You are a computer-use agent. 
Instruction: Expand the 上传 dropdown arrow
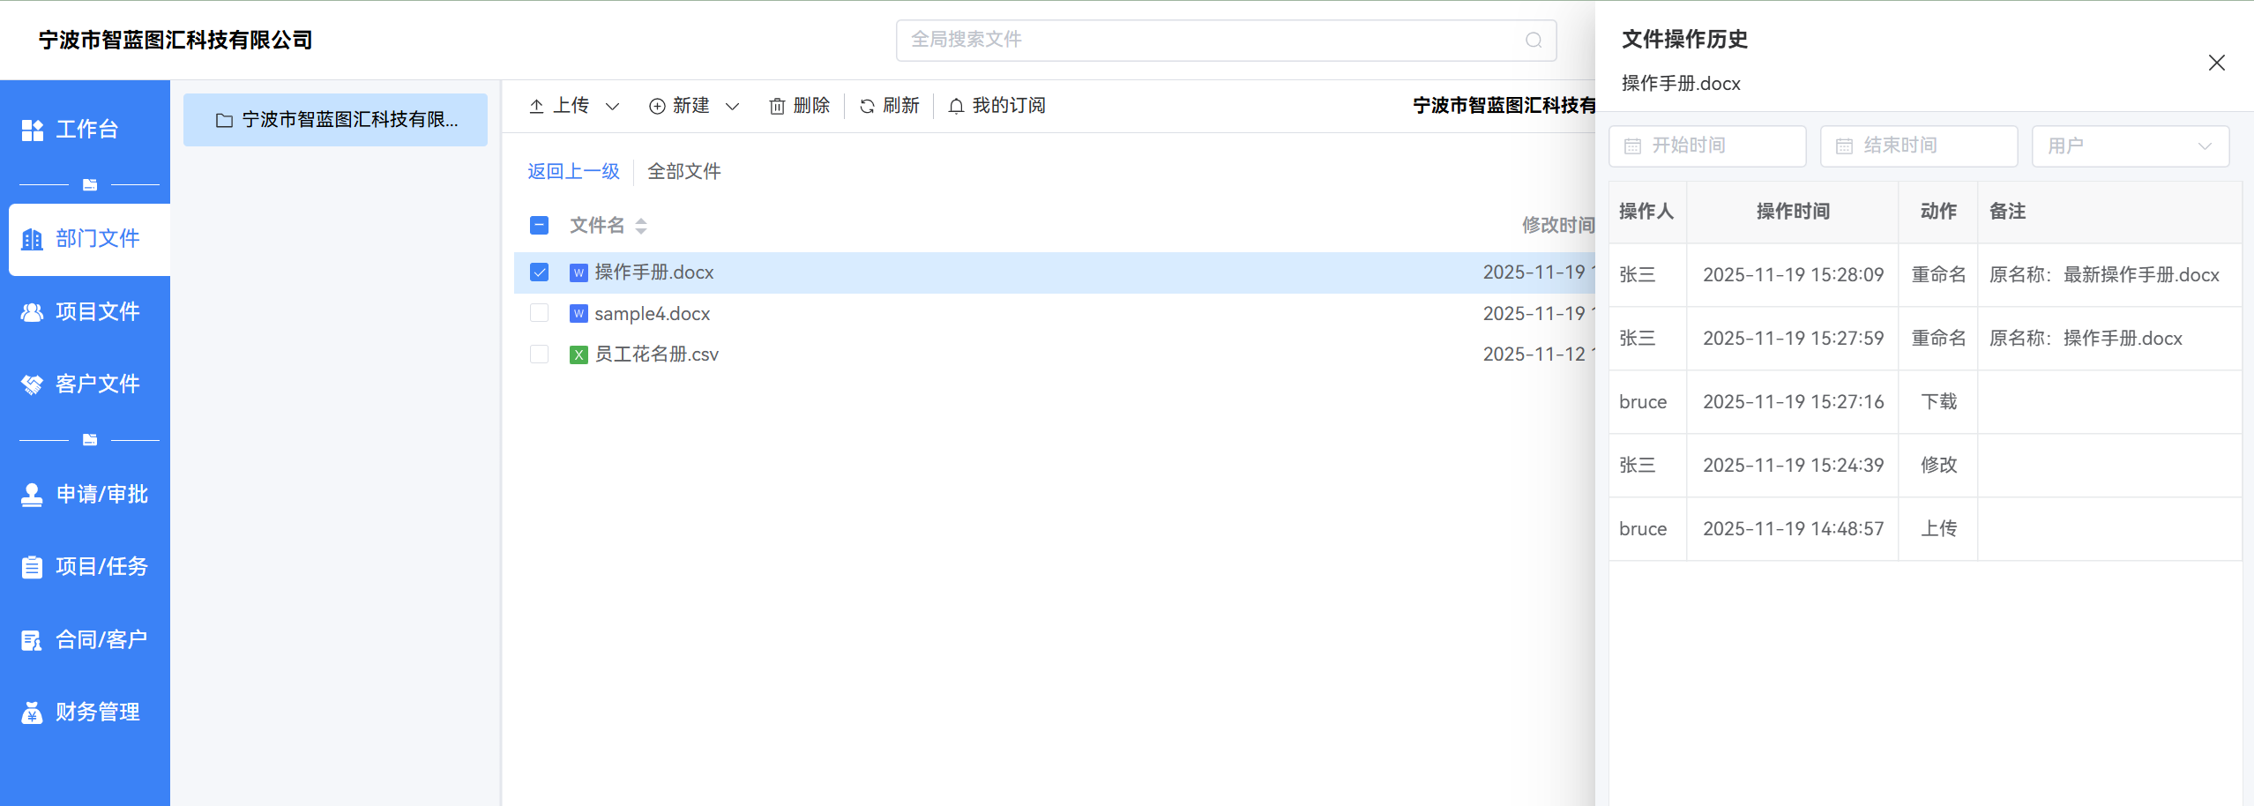(612, 107)
